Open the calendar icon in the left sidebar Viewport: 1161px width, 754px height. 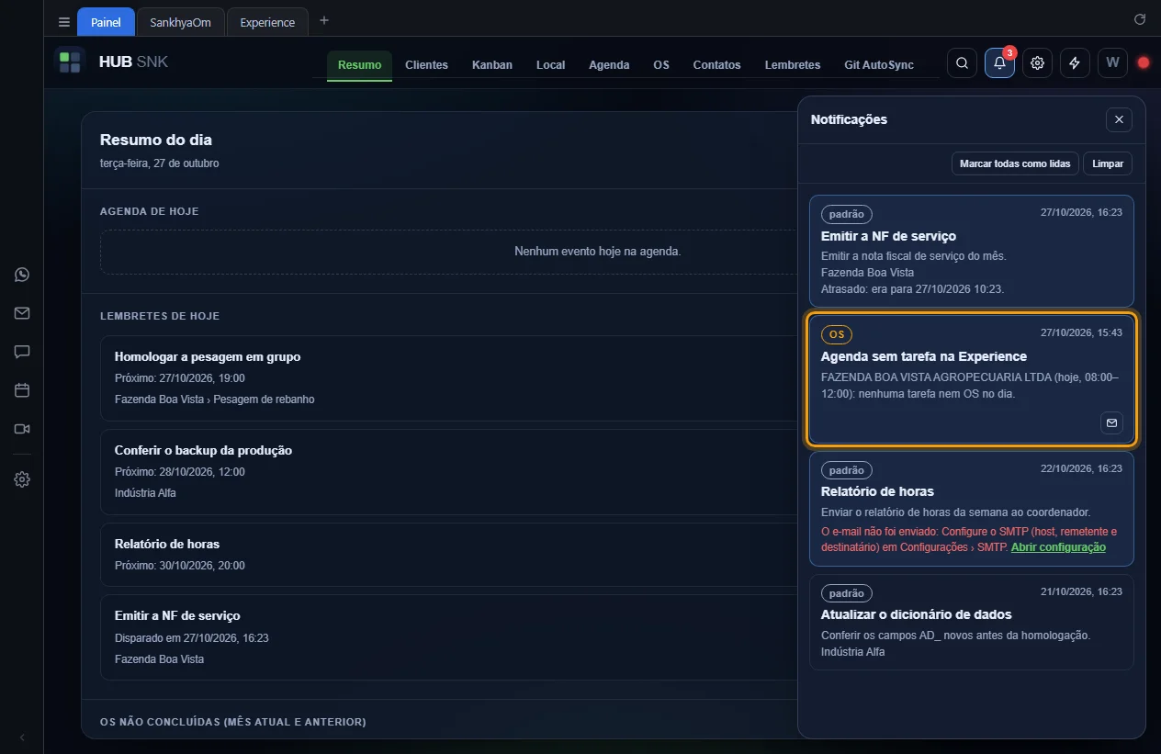coord(22,390)
